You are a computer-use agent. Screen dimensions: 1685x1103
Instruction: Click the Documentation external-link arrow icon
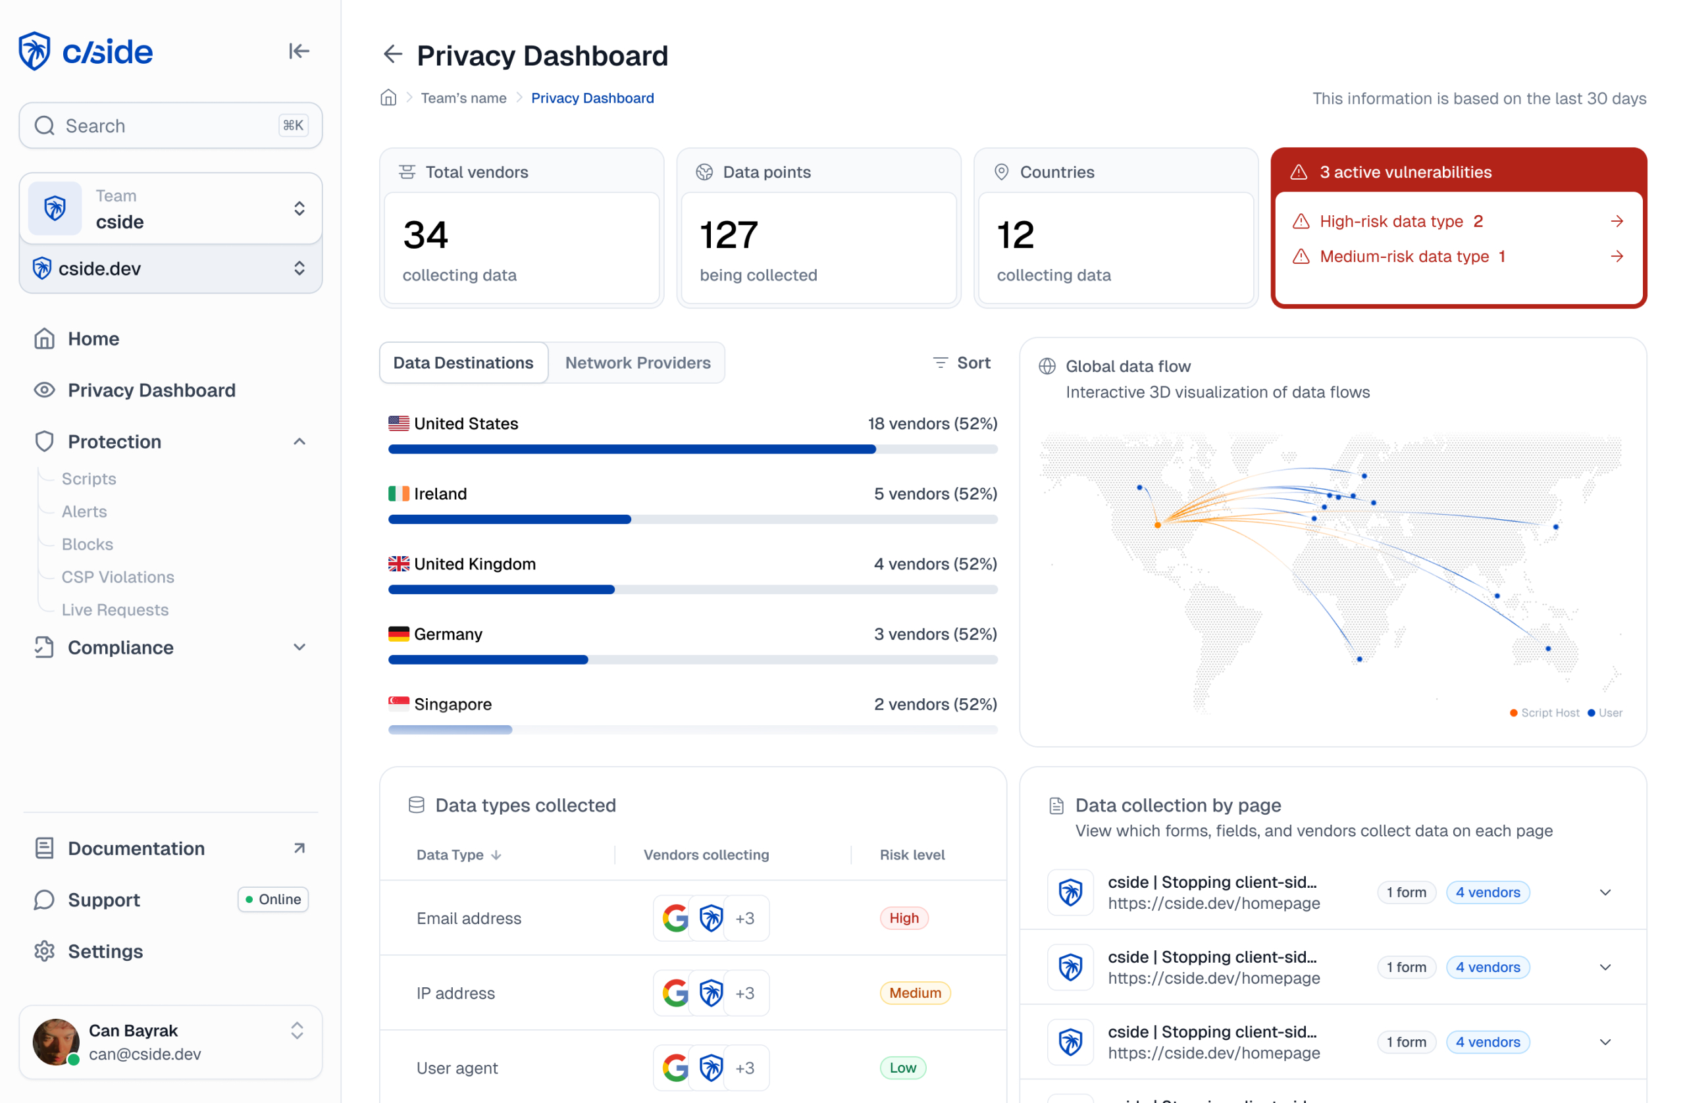(299, 848)
